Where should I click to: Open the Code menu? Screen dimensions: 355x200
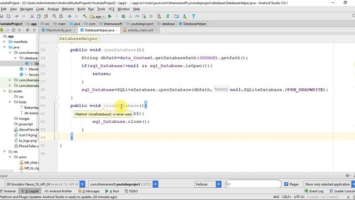click(40, 9)
